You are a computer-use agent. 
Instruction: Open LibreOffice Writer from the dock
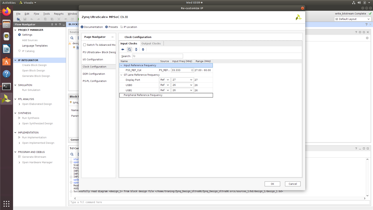(x=6, y=49)
